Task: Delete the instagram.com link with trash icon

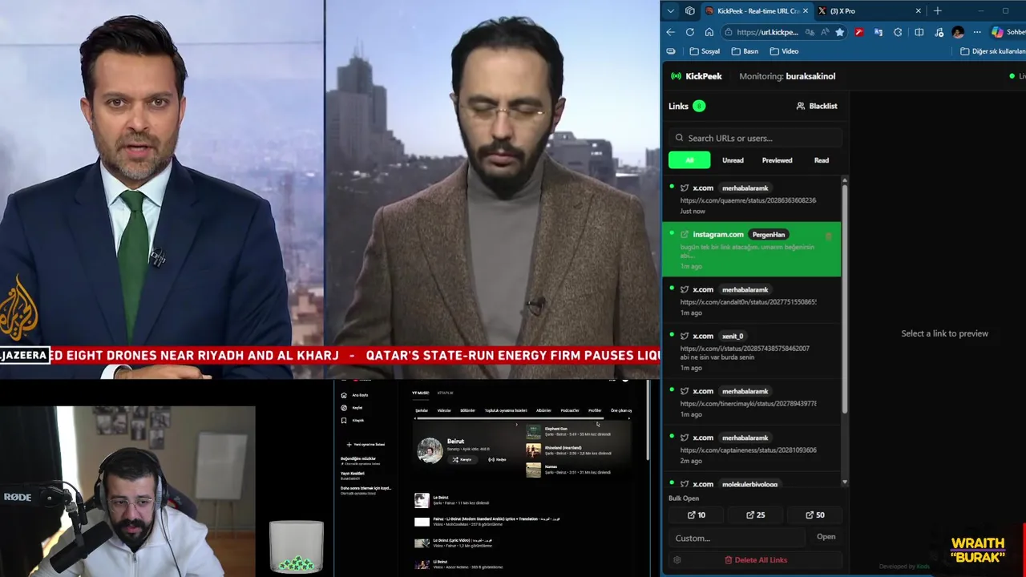Action: (829, 236)
